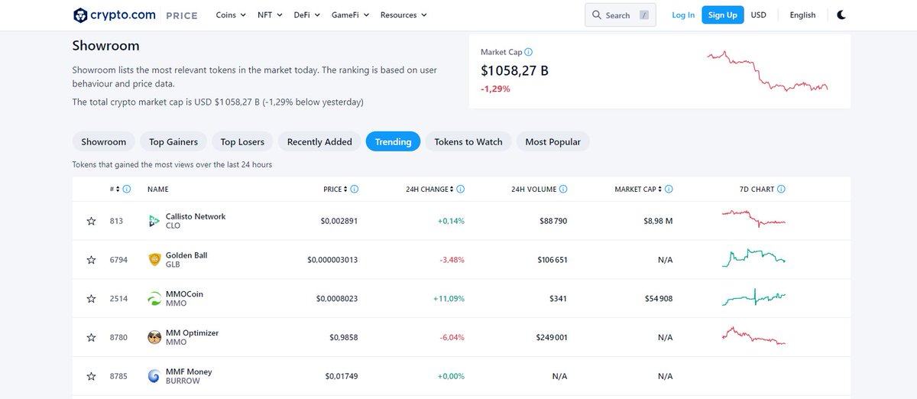The image size is (917, 399).
Task: Click Golden Ball 7D chart
Action: click(753, 258)
